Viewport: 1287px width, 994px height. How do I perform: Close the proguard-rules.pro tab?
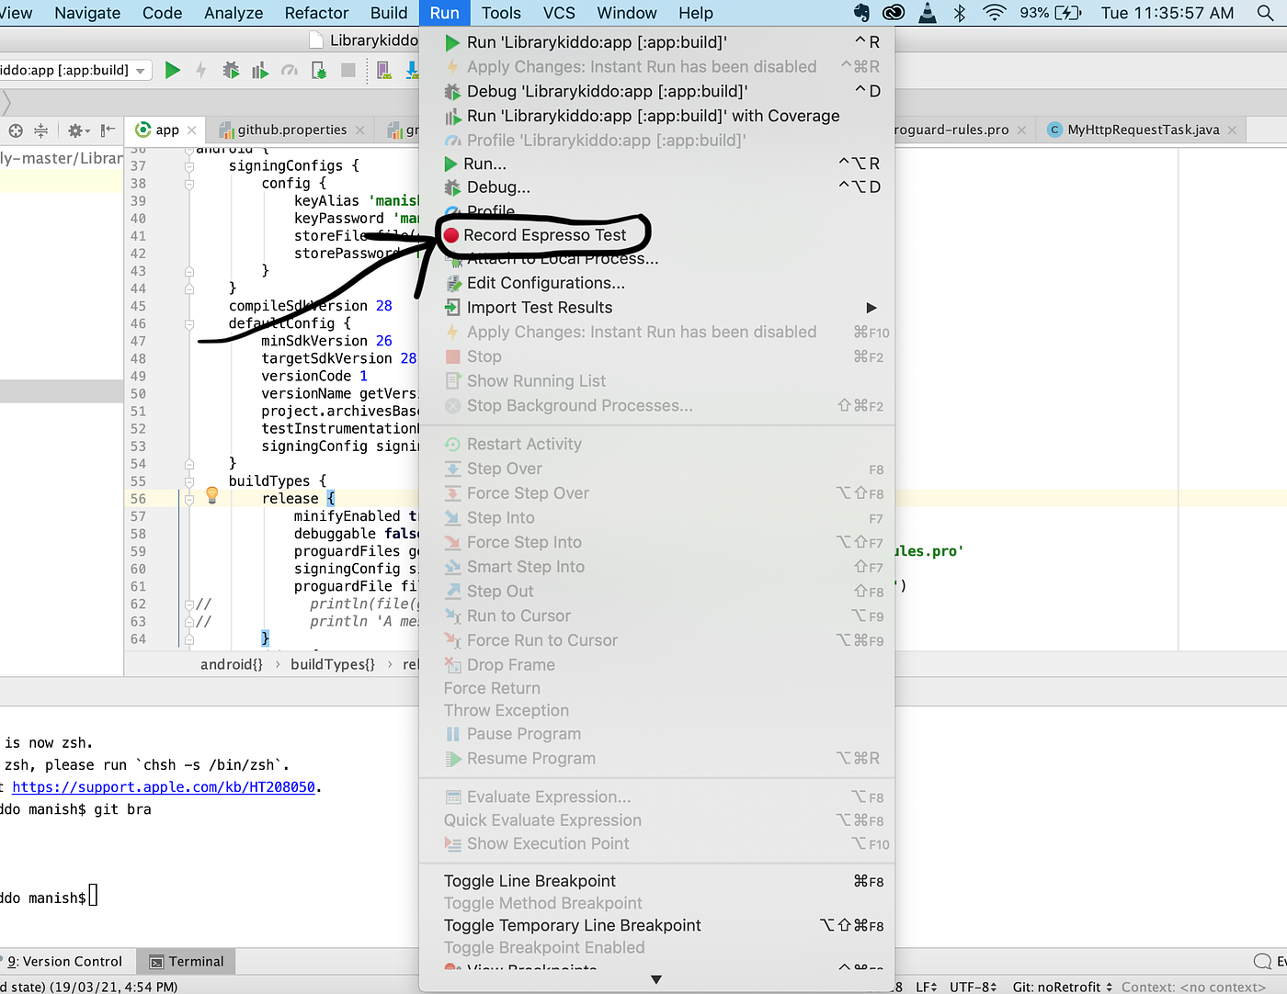(1021, 130)
